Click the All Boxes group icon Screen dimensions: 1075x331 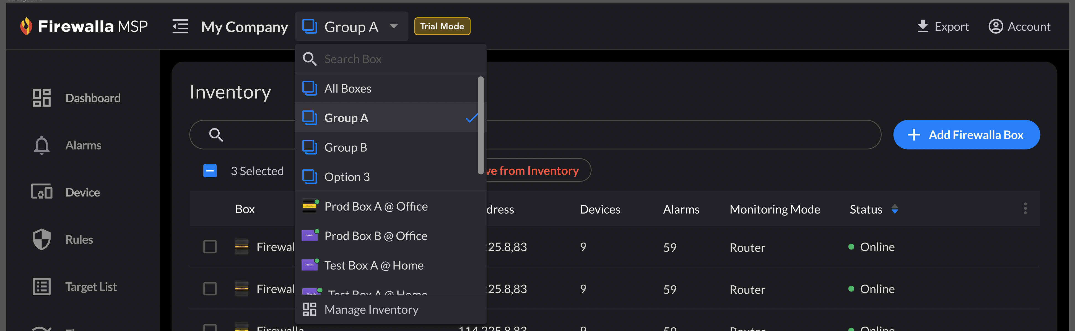point(309,88)
